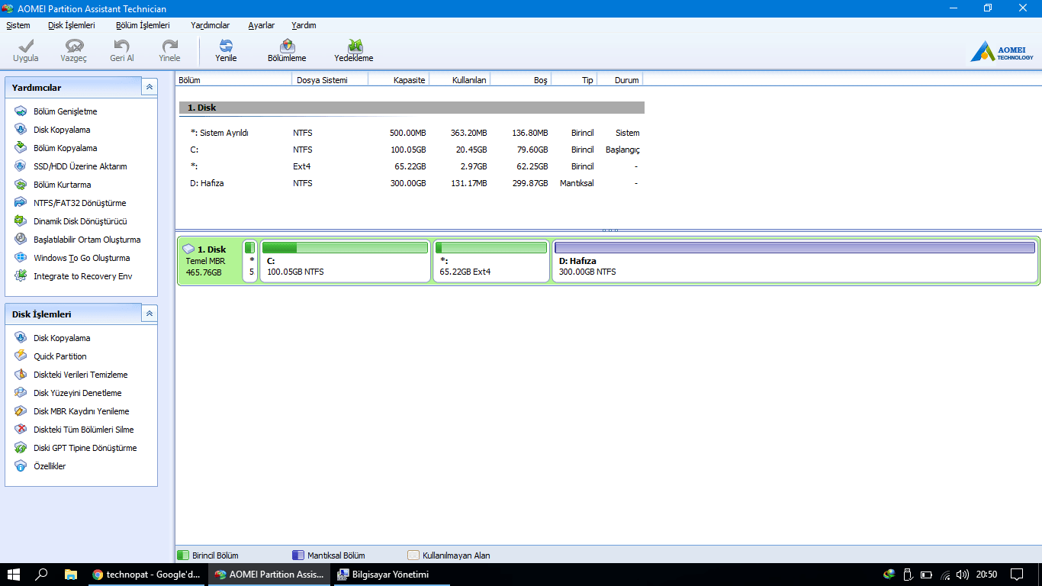Viewport: 1042px width, 586px height.
Task: Open the Ayarlar menu
Action: (262, 25)
